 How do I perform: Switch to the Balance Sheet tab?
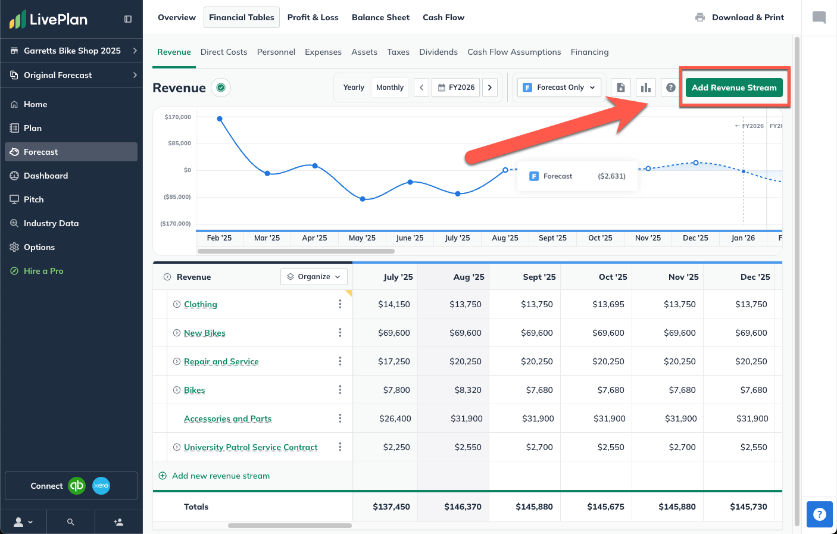(380, 17)
